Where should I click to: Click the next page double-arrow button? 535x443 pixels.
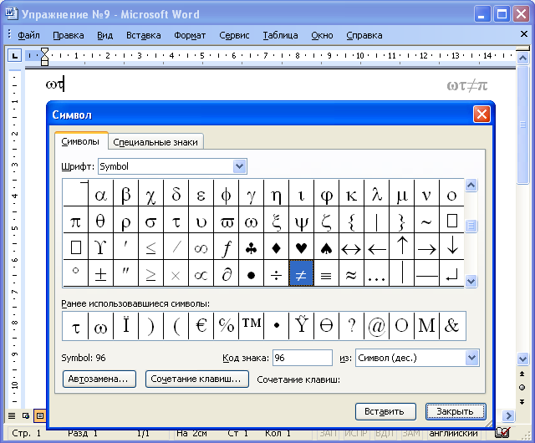click(x=522, y=402)
